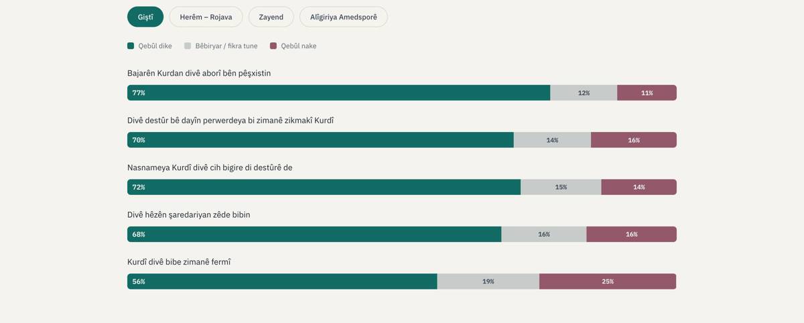The width and height of the screenshot is (804, 323).
Task: Select the 25% maroon bar segment
Action: click(608, 281)
